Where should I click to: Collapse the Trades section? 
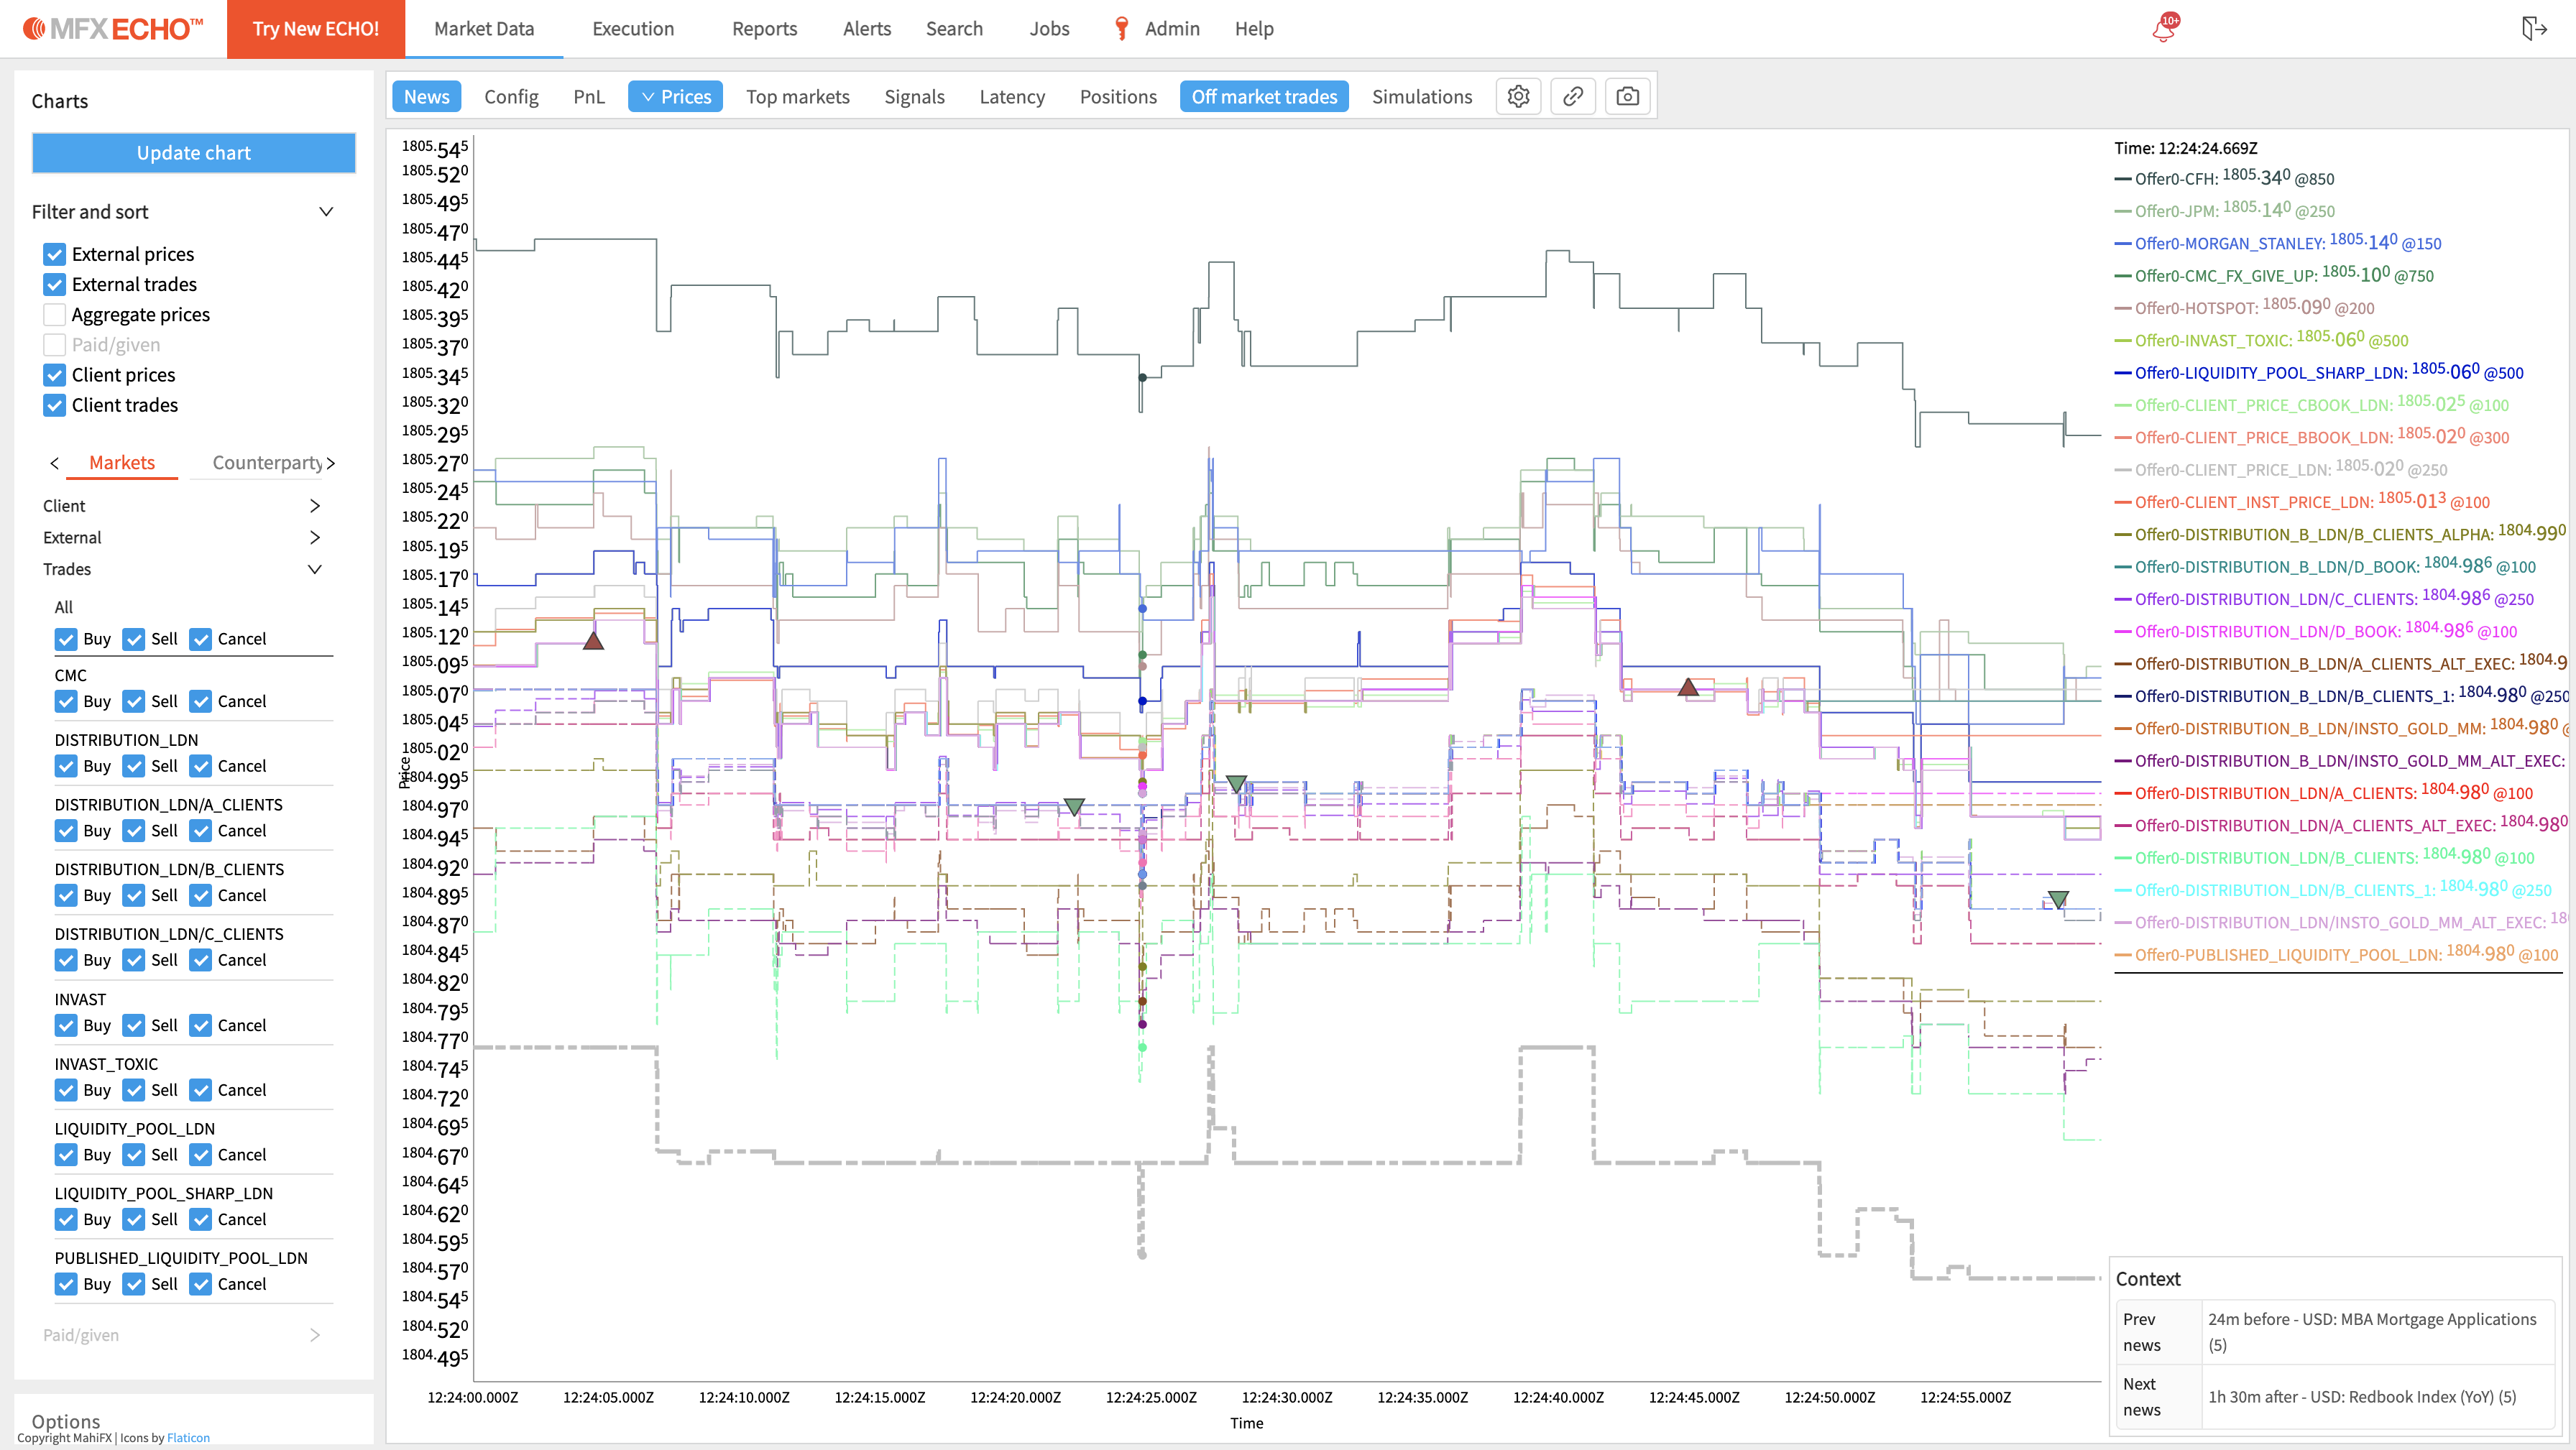[314, 569]
